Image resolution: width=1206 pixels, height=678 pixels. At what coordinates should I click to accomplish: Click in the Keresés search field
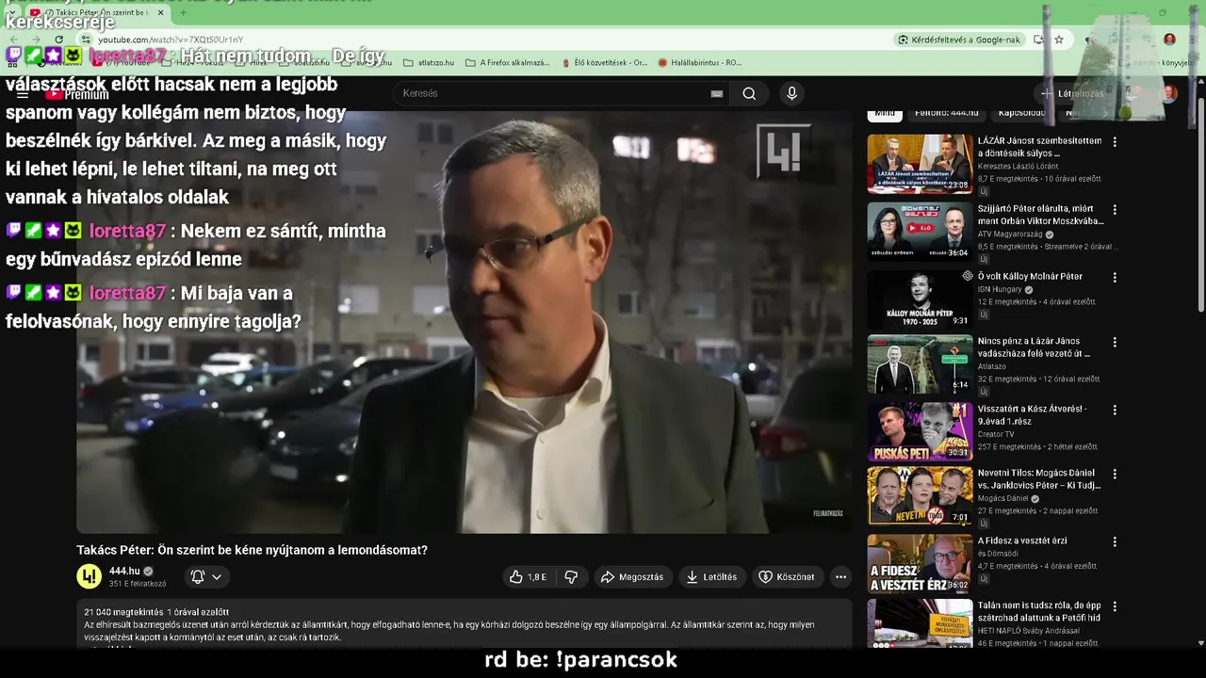tap(556, 93)
